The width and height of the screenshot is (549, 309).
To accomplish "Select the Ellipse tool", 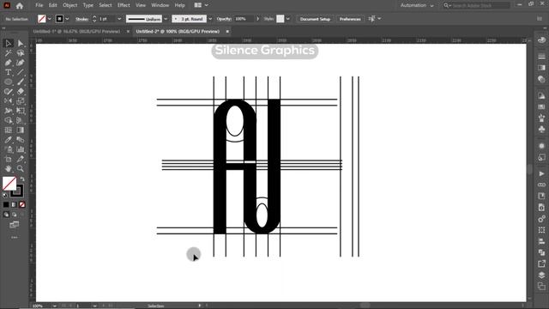I will [9, 82].
